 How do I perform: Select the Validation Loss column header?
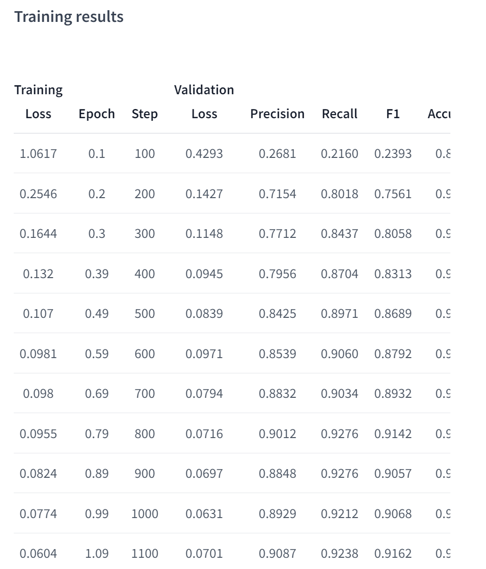point(204,102)
